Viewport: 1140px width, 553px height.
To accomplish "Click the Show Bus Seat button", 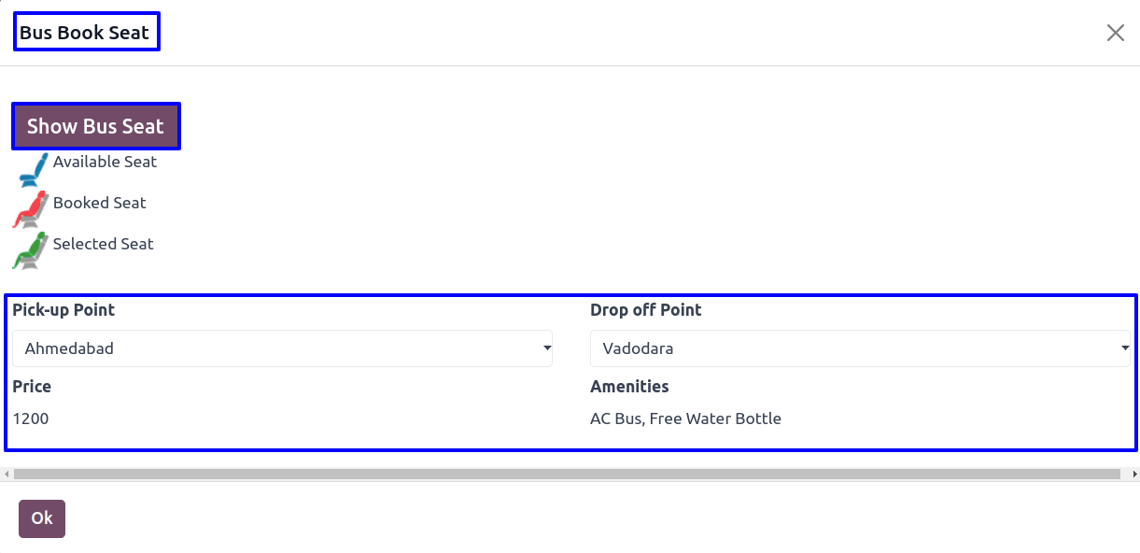I will click(x=95, y=126).
